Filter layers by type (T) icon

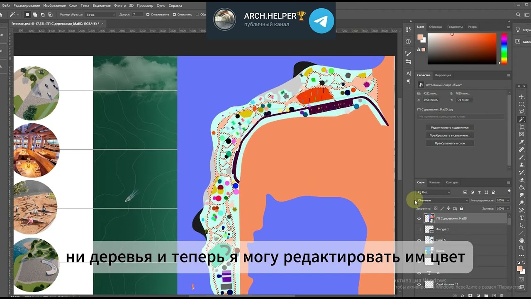pos(480,192)
